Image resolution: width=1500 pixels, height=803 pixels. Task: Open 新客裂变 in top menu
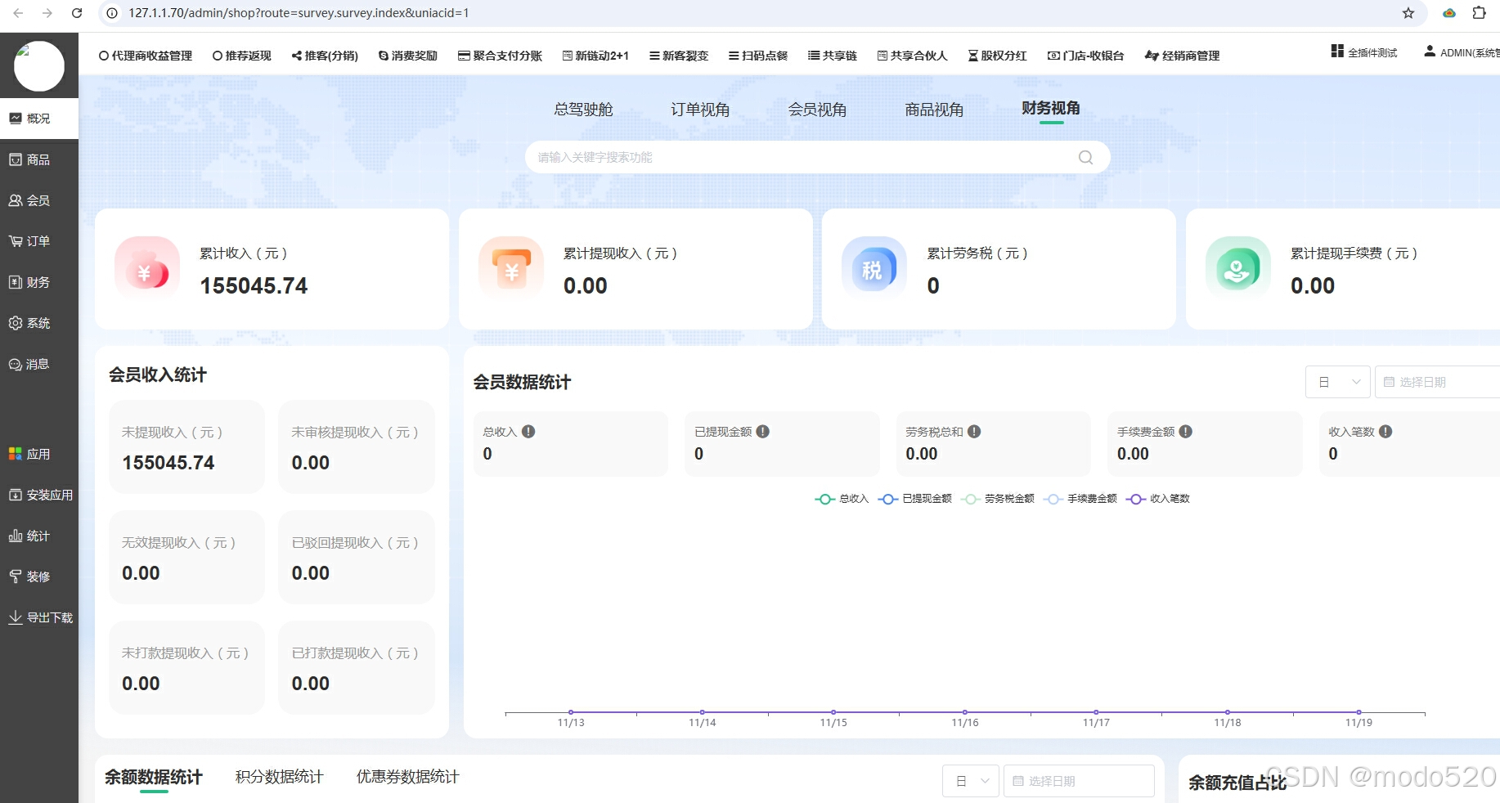point(679,56)
